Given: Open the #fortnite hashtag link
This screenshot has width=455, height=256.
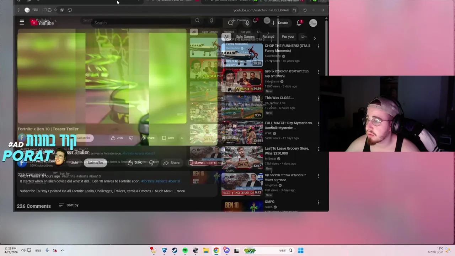Looking at the screenshot, I should coord(148,181).
